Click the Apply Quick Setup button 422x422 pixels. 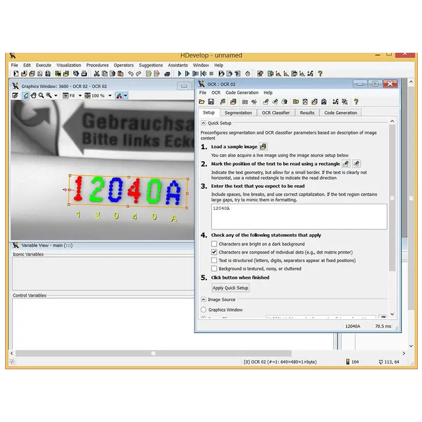pyautogui.click(x=230, y=288)
